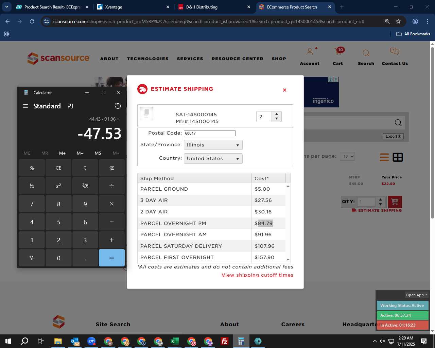435x348 pixels.
Task: Open browser zoom magnifier icon
Action: point(387,21)
